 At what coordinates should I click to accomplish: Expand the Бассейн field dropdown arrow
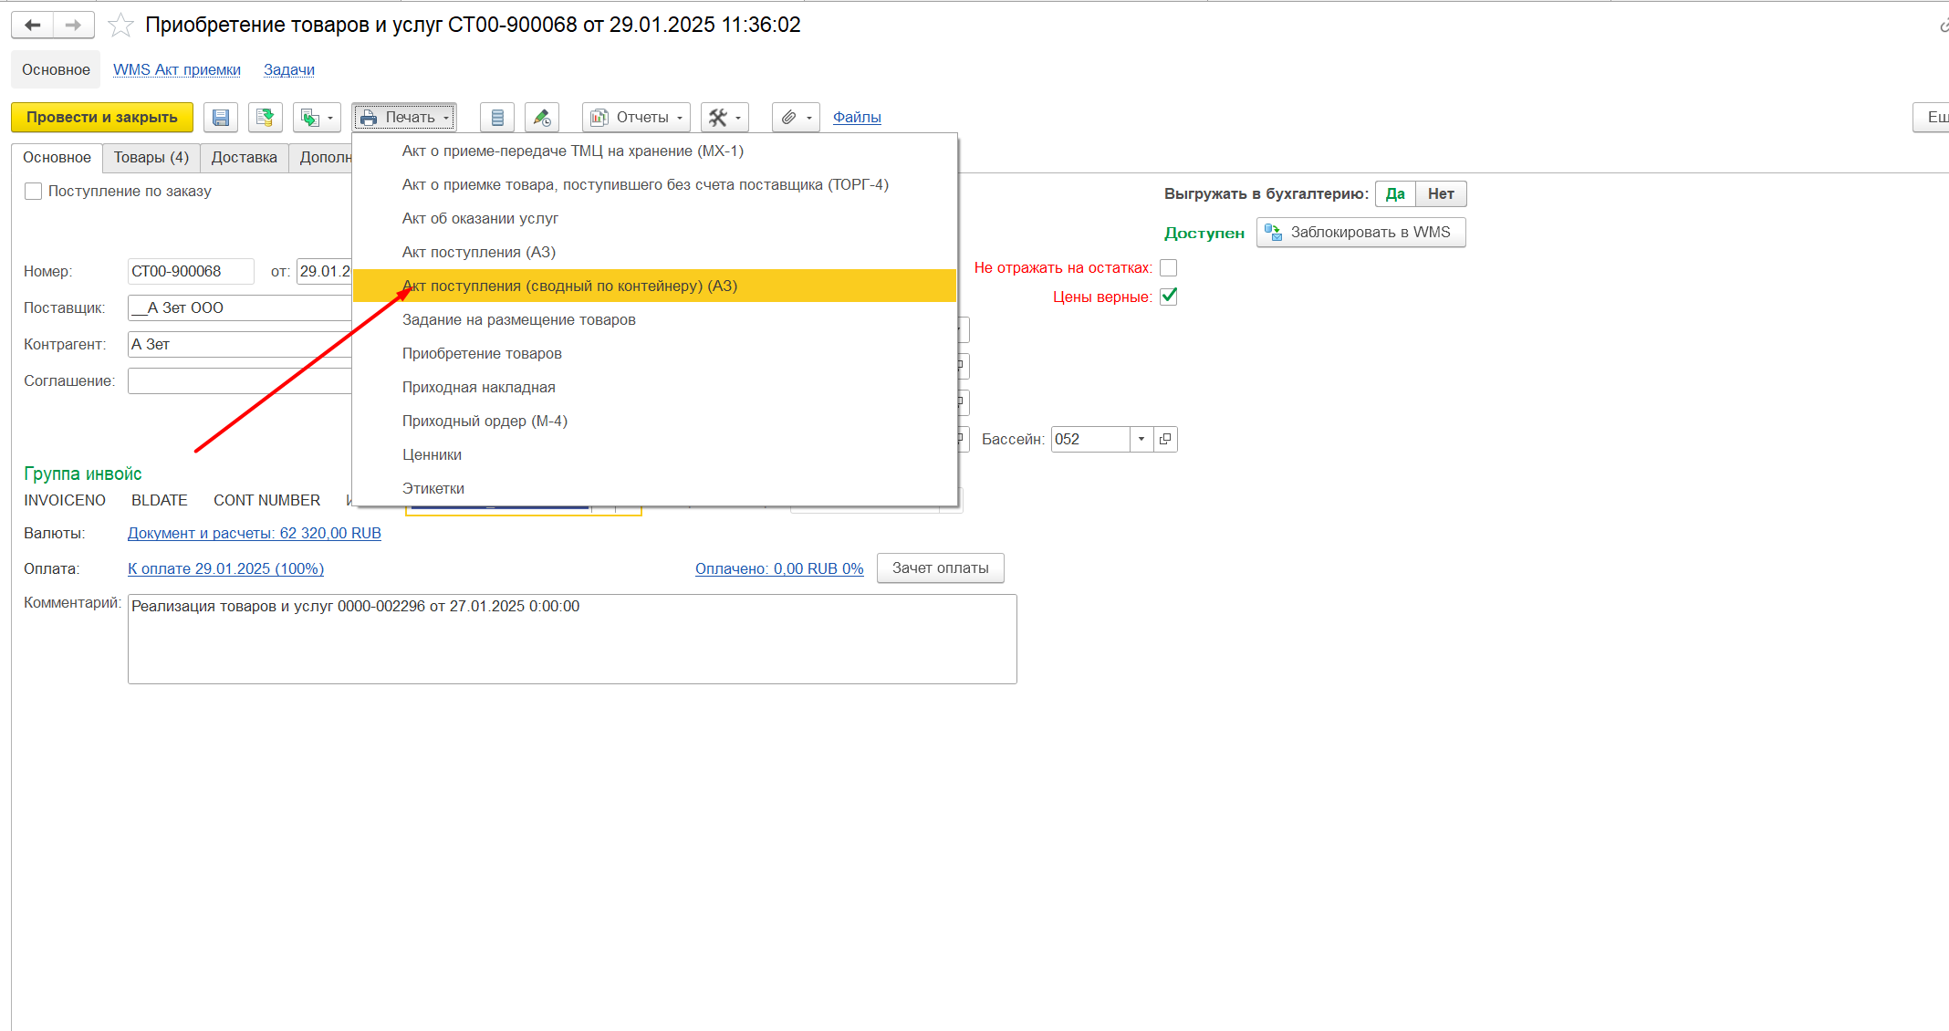[1141, 440]
